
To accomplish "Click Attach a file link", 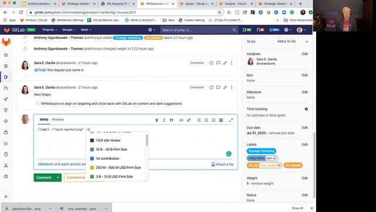I will point(222,164).
